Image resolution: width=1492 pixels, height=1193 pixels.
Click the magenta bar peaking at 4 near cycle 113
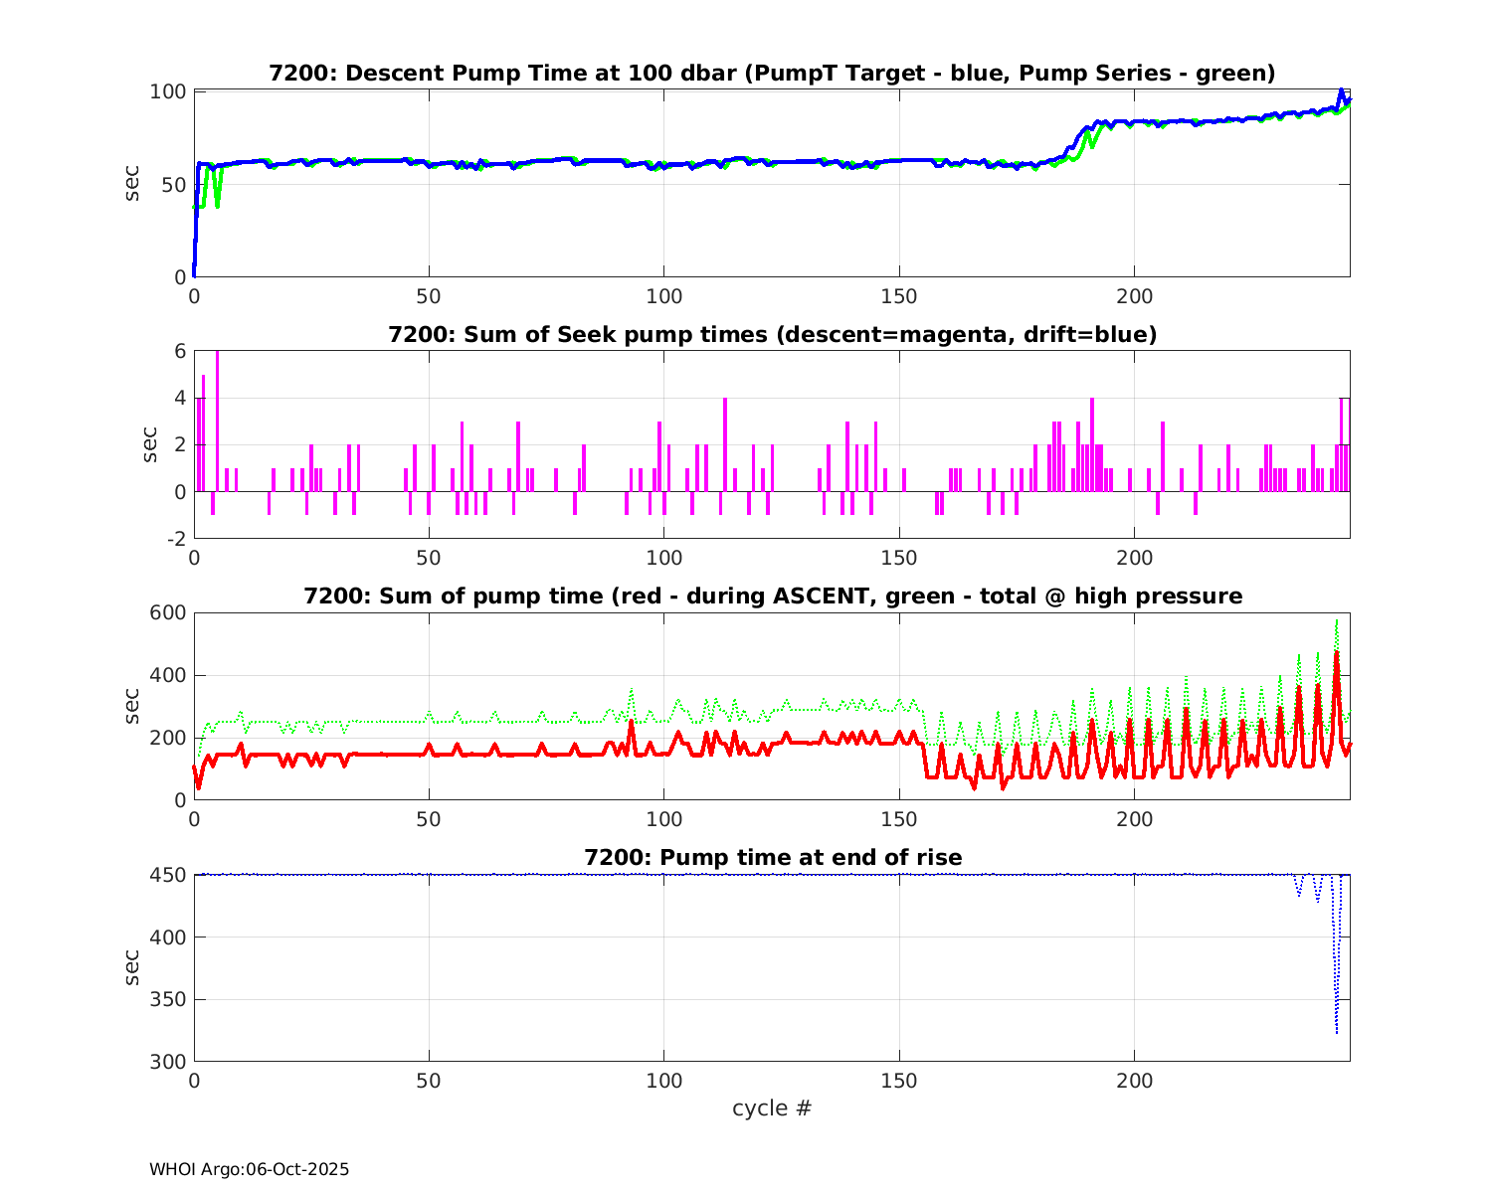pyautogui.click(x=725, y=442)
